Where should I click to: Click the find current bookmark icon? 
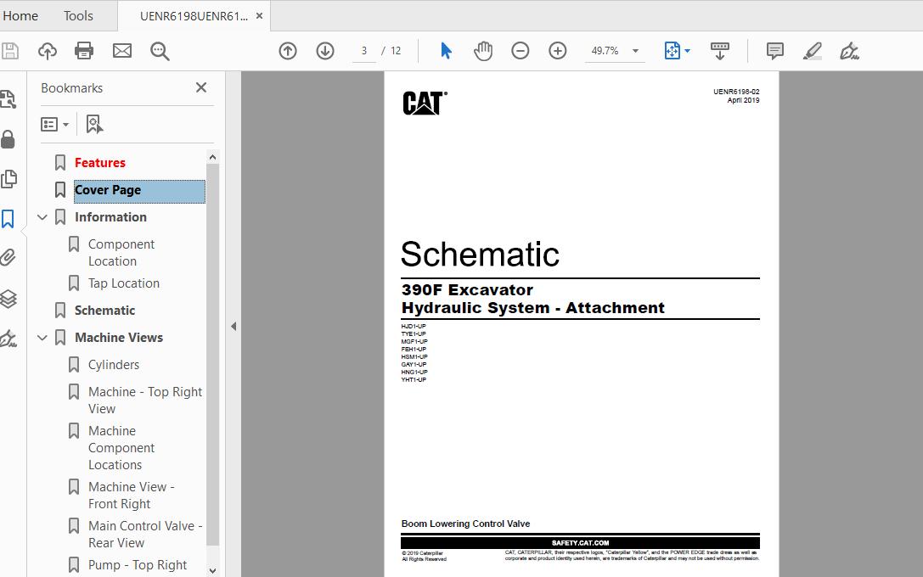94,124
